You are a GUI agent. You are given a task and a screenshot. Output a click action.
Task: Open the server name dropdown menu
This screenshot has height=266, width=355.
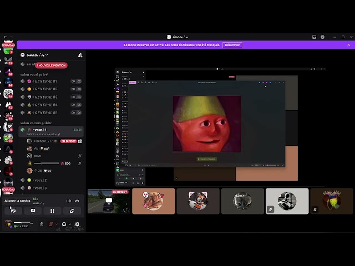pos(37,55)
